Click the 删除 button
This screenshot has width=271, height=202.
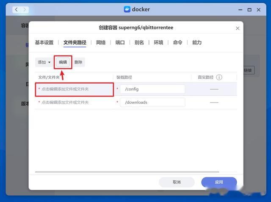pos(78,62)
